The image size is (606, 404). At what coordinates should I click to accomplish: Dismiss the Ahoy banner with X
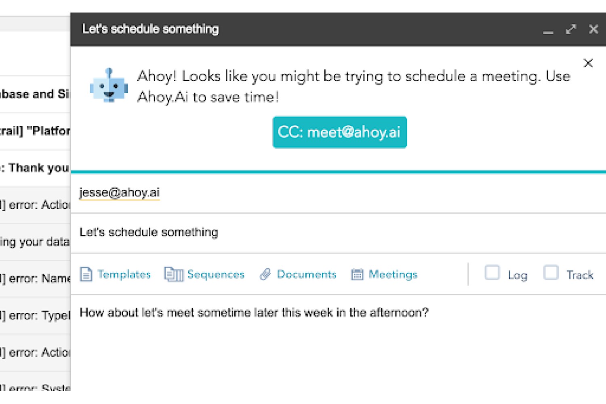tap(588, 63)
